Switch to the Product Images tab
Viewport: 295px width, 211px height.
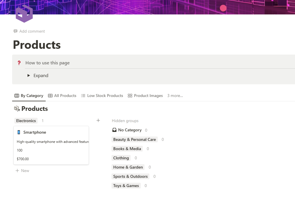tap(145, 96)
